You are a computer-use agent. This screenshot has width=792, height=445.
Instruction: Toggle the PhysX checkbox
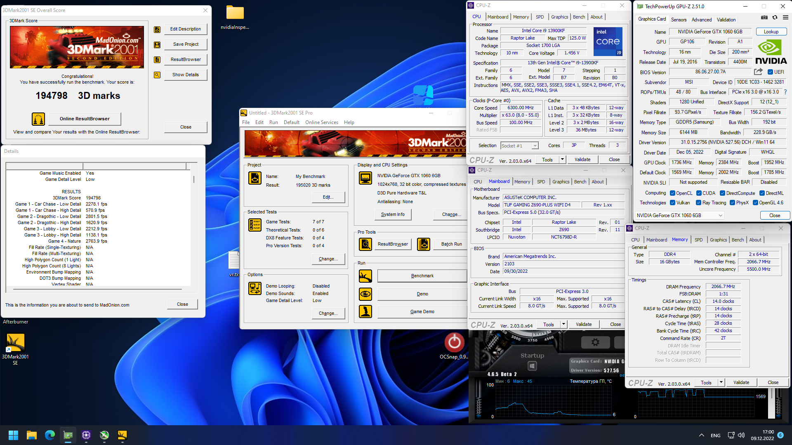click(732, 203)
